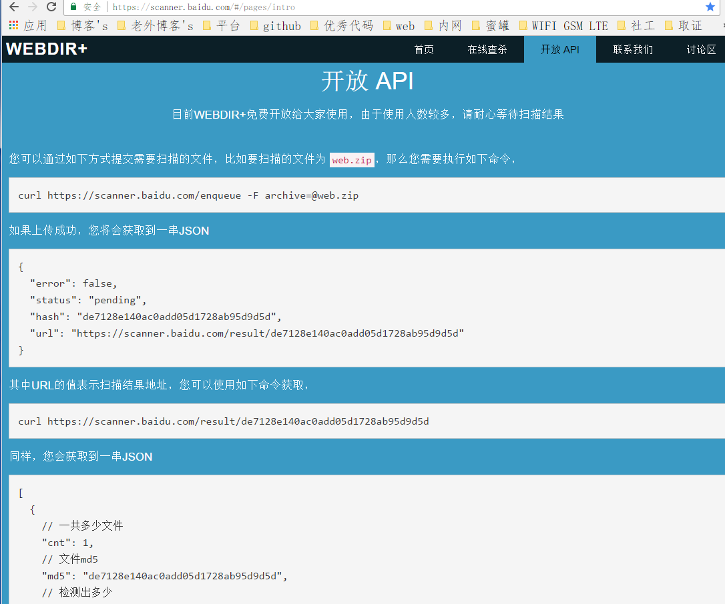Click the green secure padlock icon
This screenshot has width=725, height=604.
tap(73, 7)
